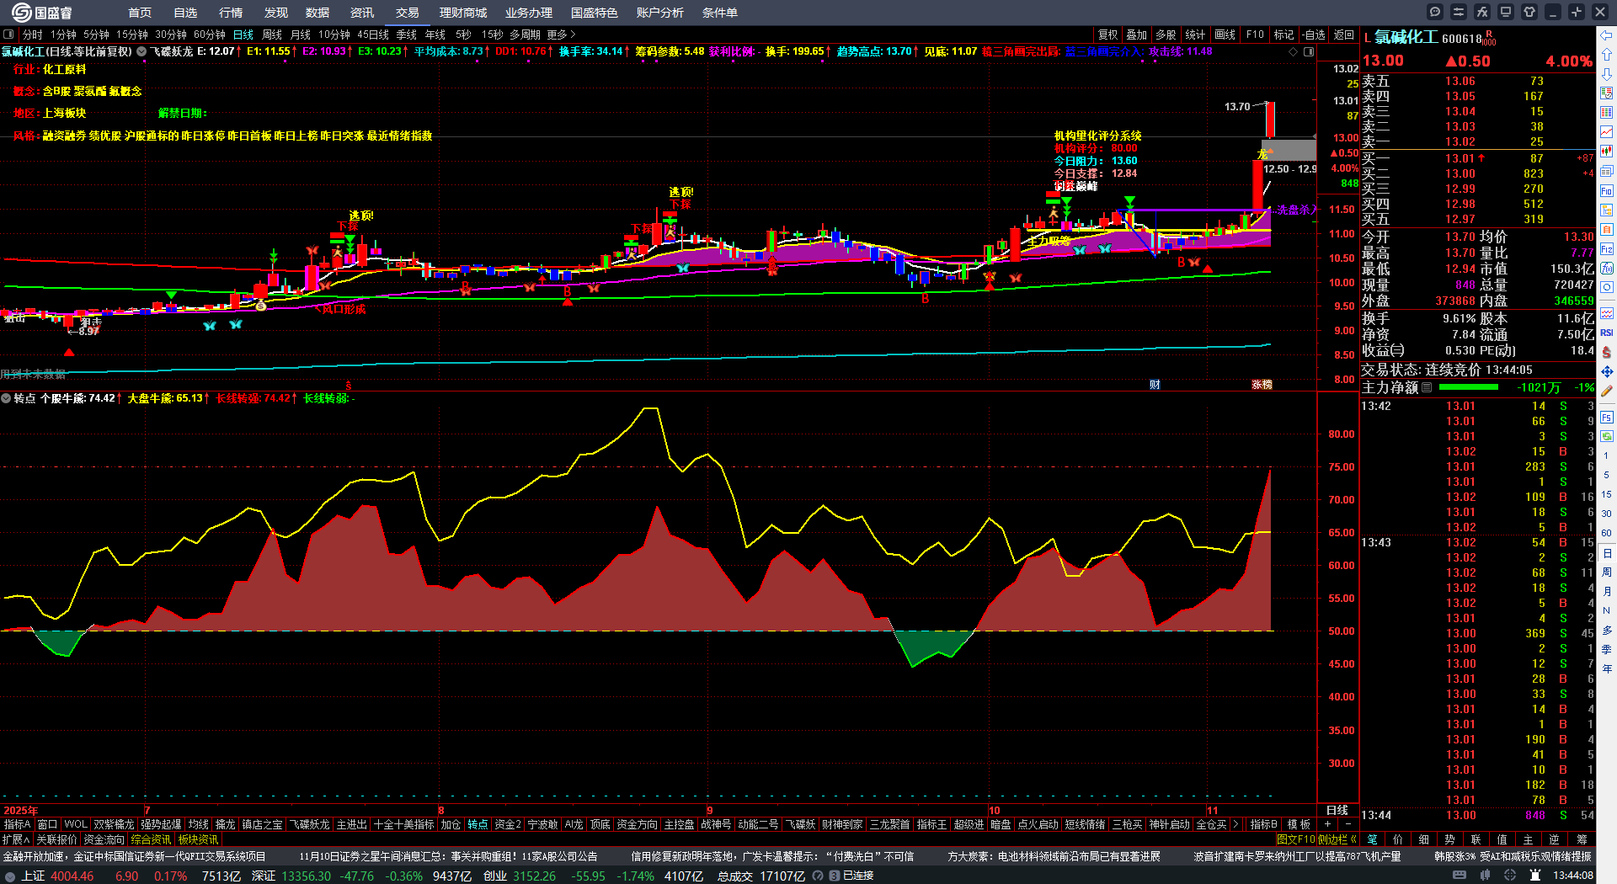
Task: Open the formula manager fx icon
Action: 1482,12
